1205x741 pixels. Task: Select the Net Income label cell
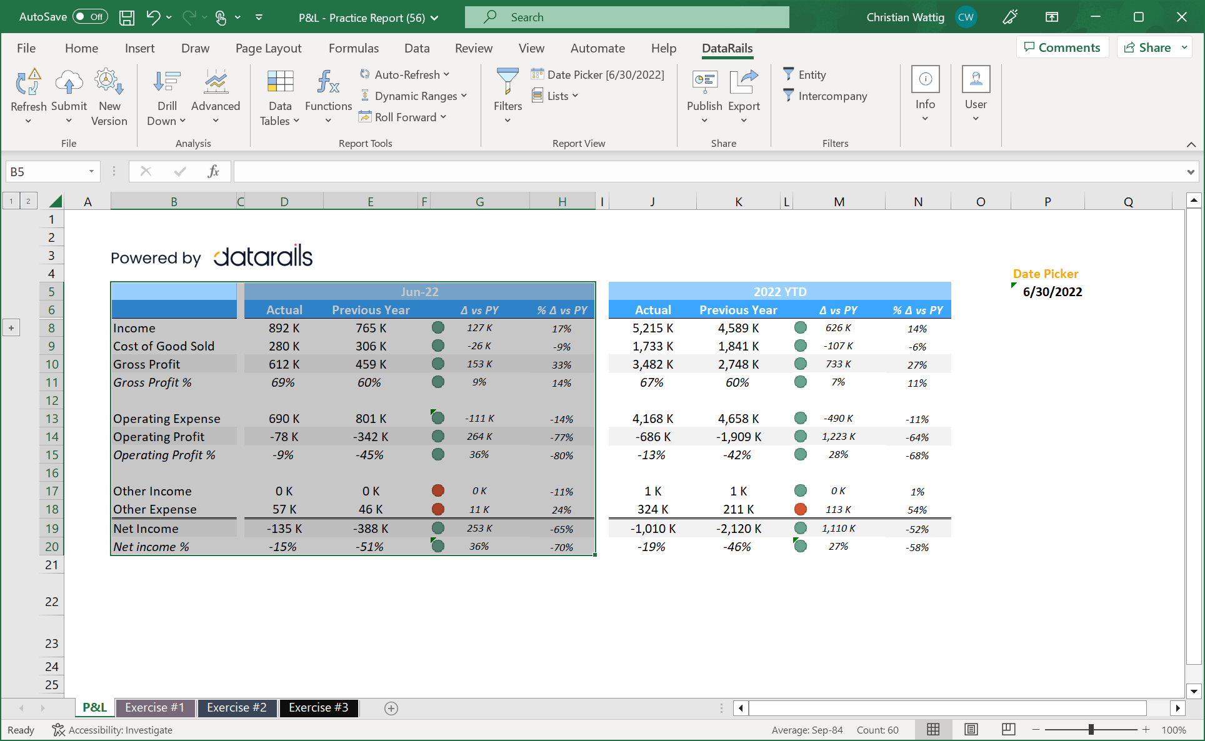174,529
